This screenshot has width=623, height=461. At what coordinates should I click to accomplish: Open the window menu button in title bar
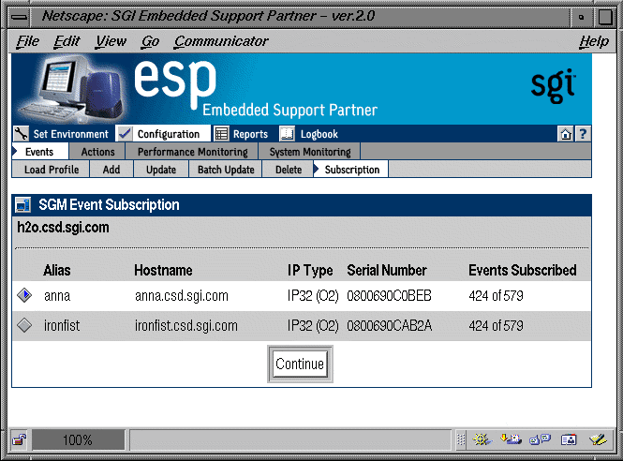19,17
